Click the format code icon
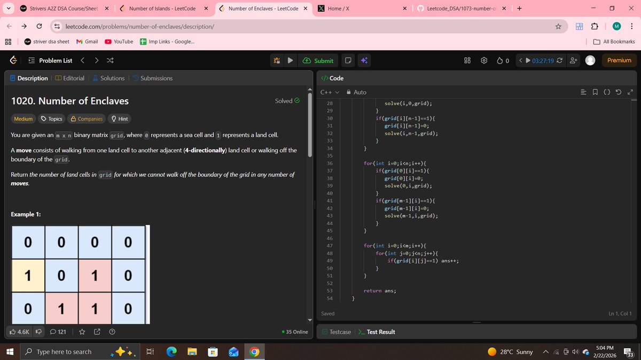This screenshot has width=641, height=360. click(x=583, y=92)
